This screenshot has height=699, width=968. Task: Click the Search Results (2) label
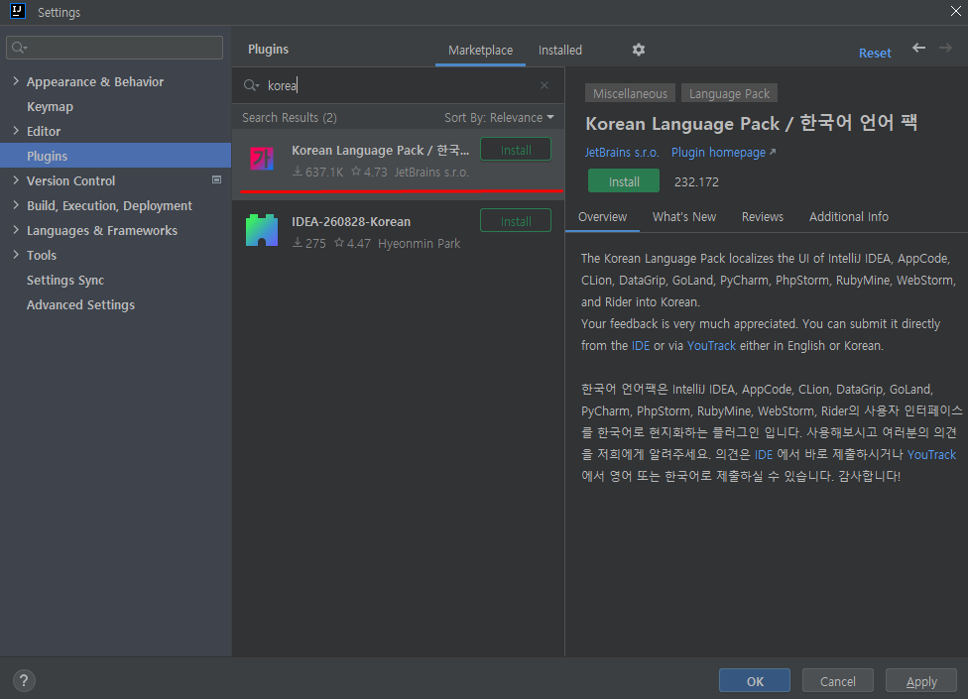[290, 117]
